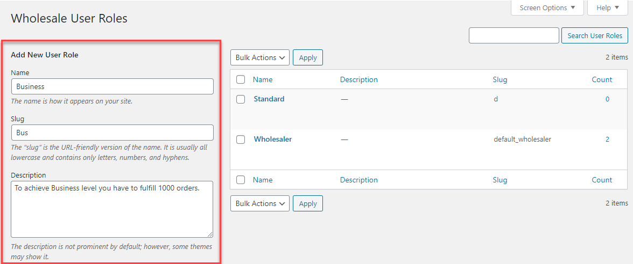Sort table by the Count header
This screenshot has height=264, width=633.
coord(602,79)
